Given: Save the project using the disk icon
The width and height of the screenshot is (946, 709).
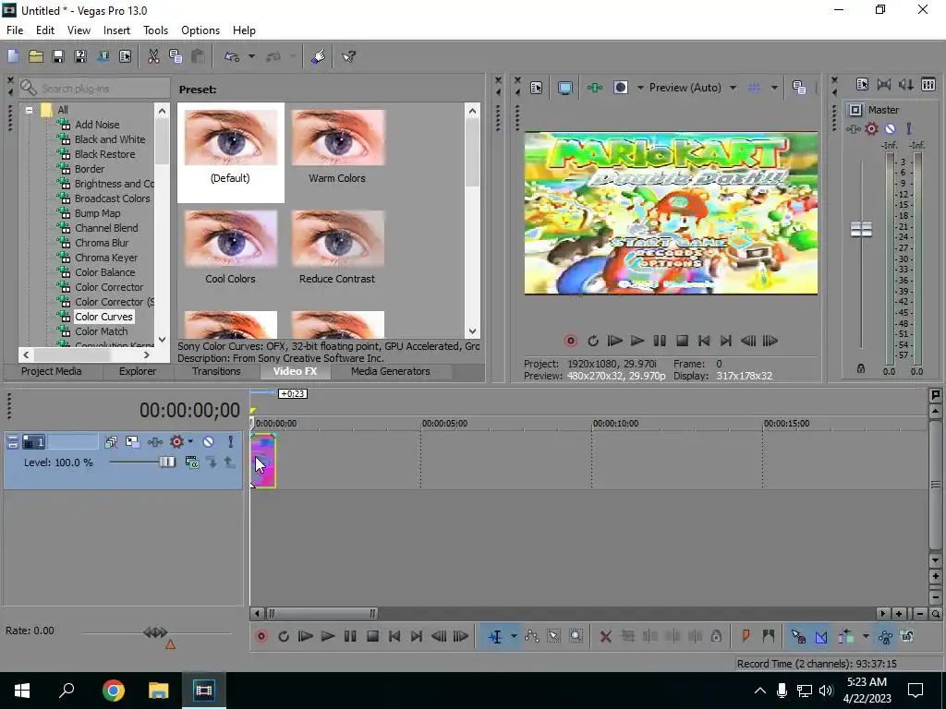Looking at the screenshot, I should 58,56.
